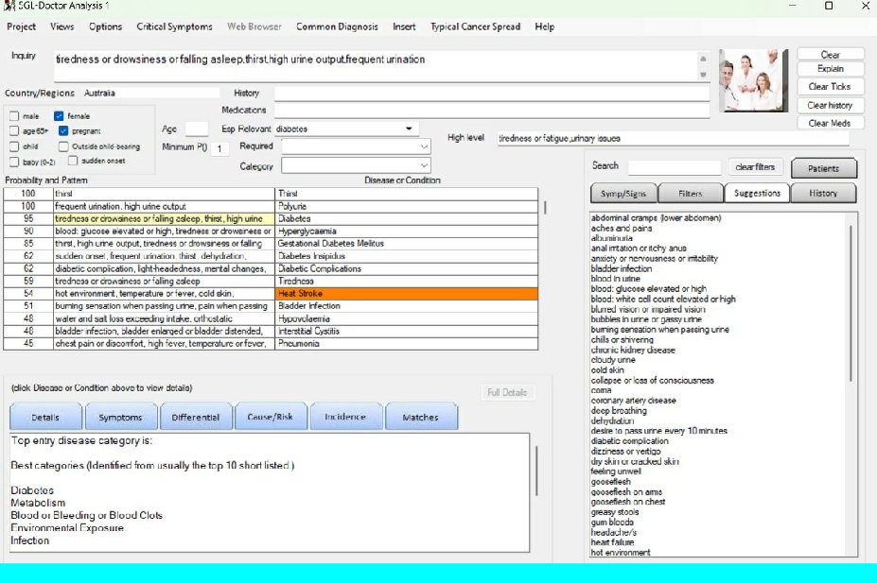Switch to the Suggestions tab

(757, 193)
